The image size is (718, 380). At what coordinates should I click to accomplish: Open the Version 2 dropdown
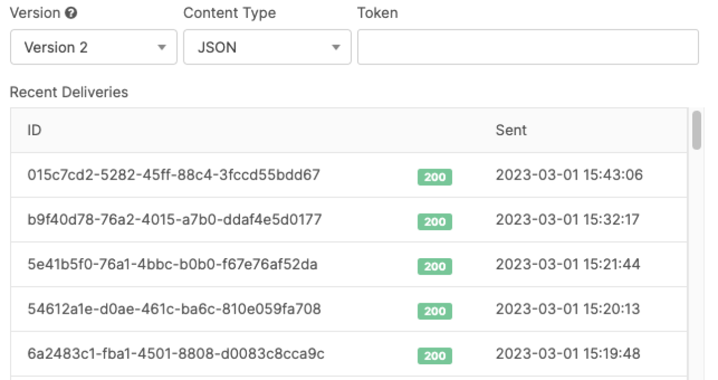tap(94, 47)
